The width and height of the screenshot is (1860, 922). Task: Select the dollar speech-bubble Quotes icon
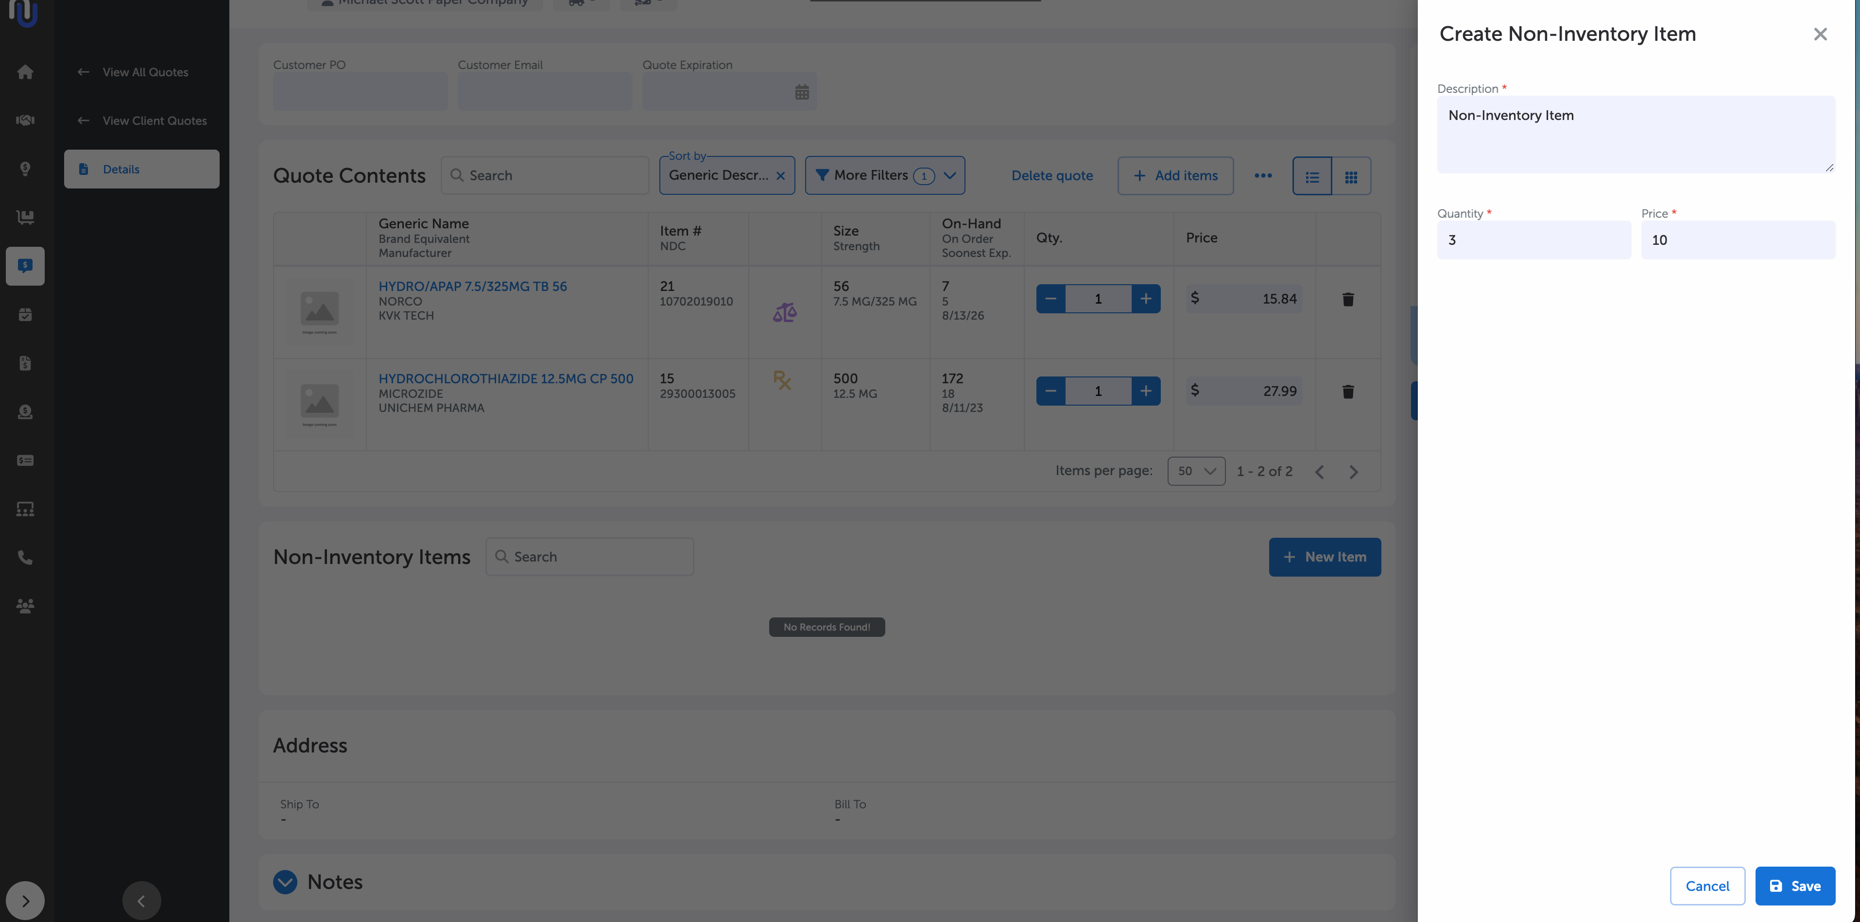click(25, 266)
